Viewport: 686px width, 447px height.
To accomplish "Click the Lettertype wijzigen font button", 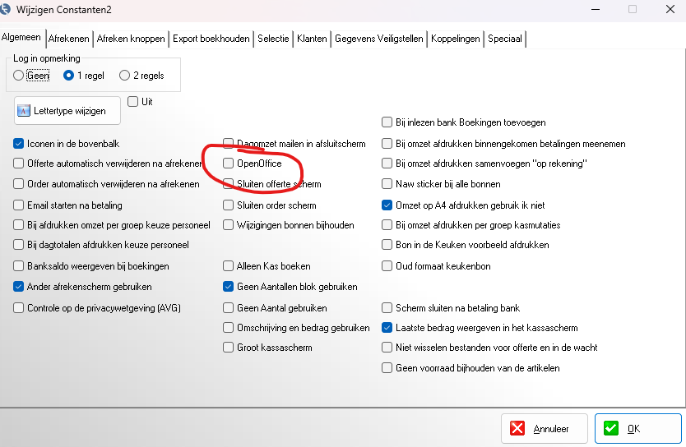I will [67, 110].
